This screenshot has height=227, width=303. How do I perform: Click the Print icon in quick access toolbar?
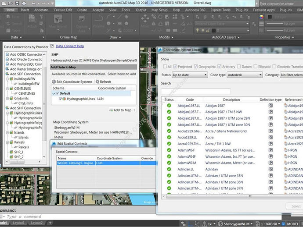(24, 3)
